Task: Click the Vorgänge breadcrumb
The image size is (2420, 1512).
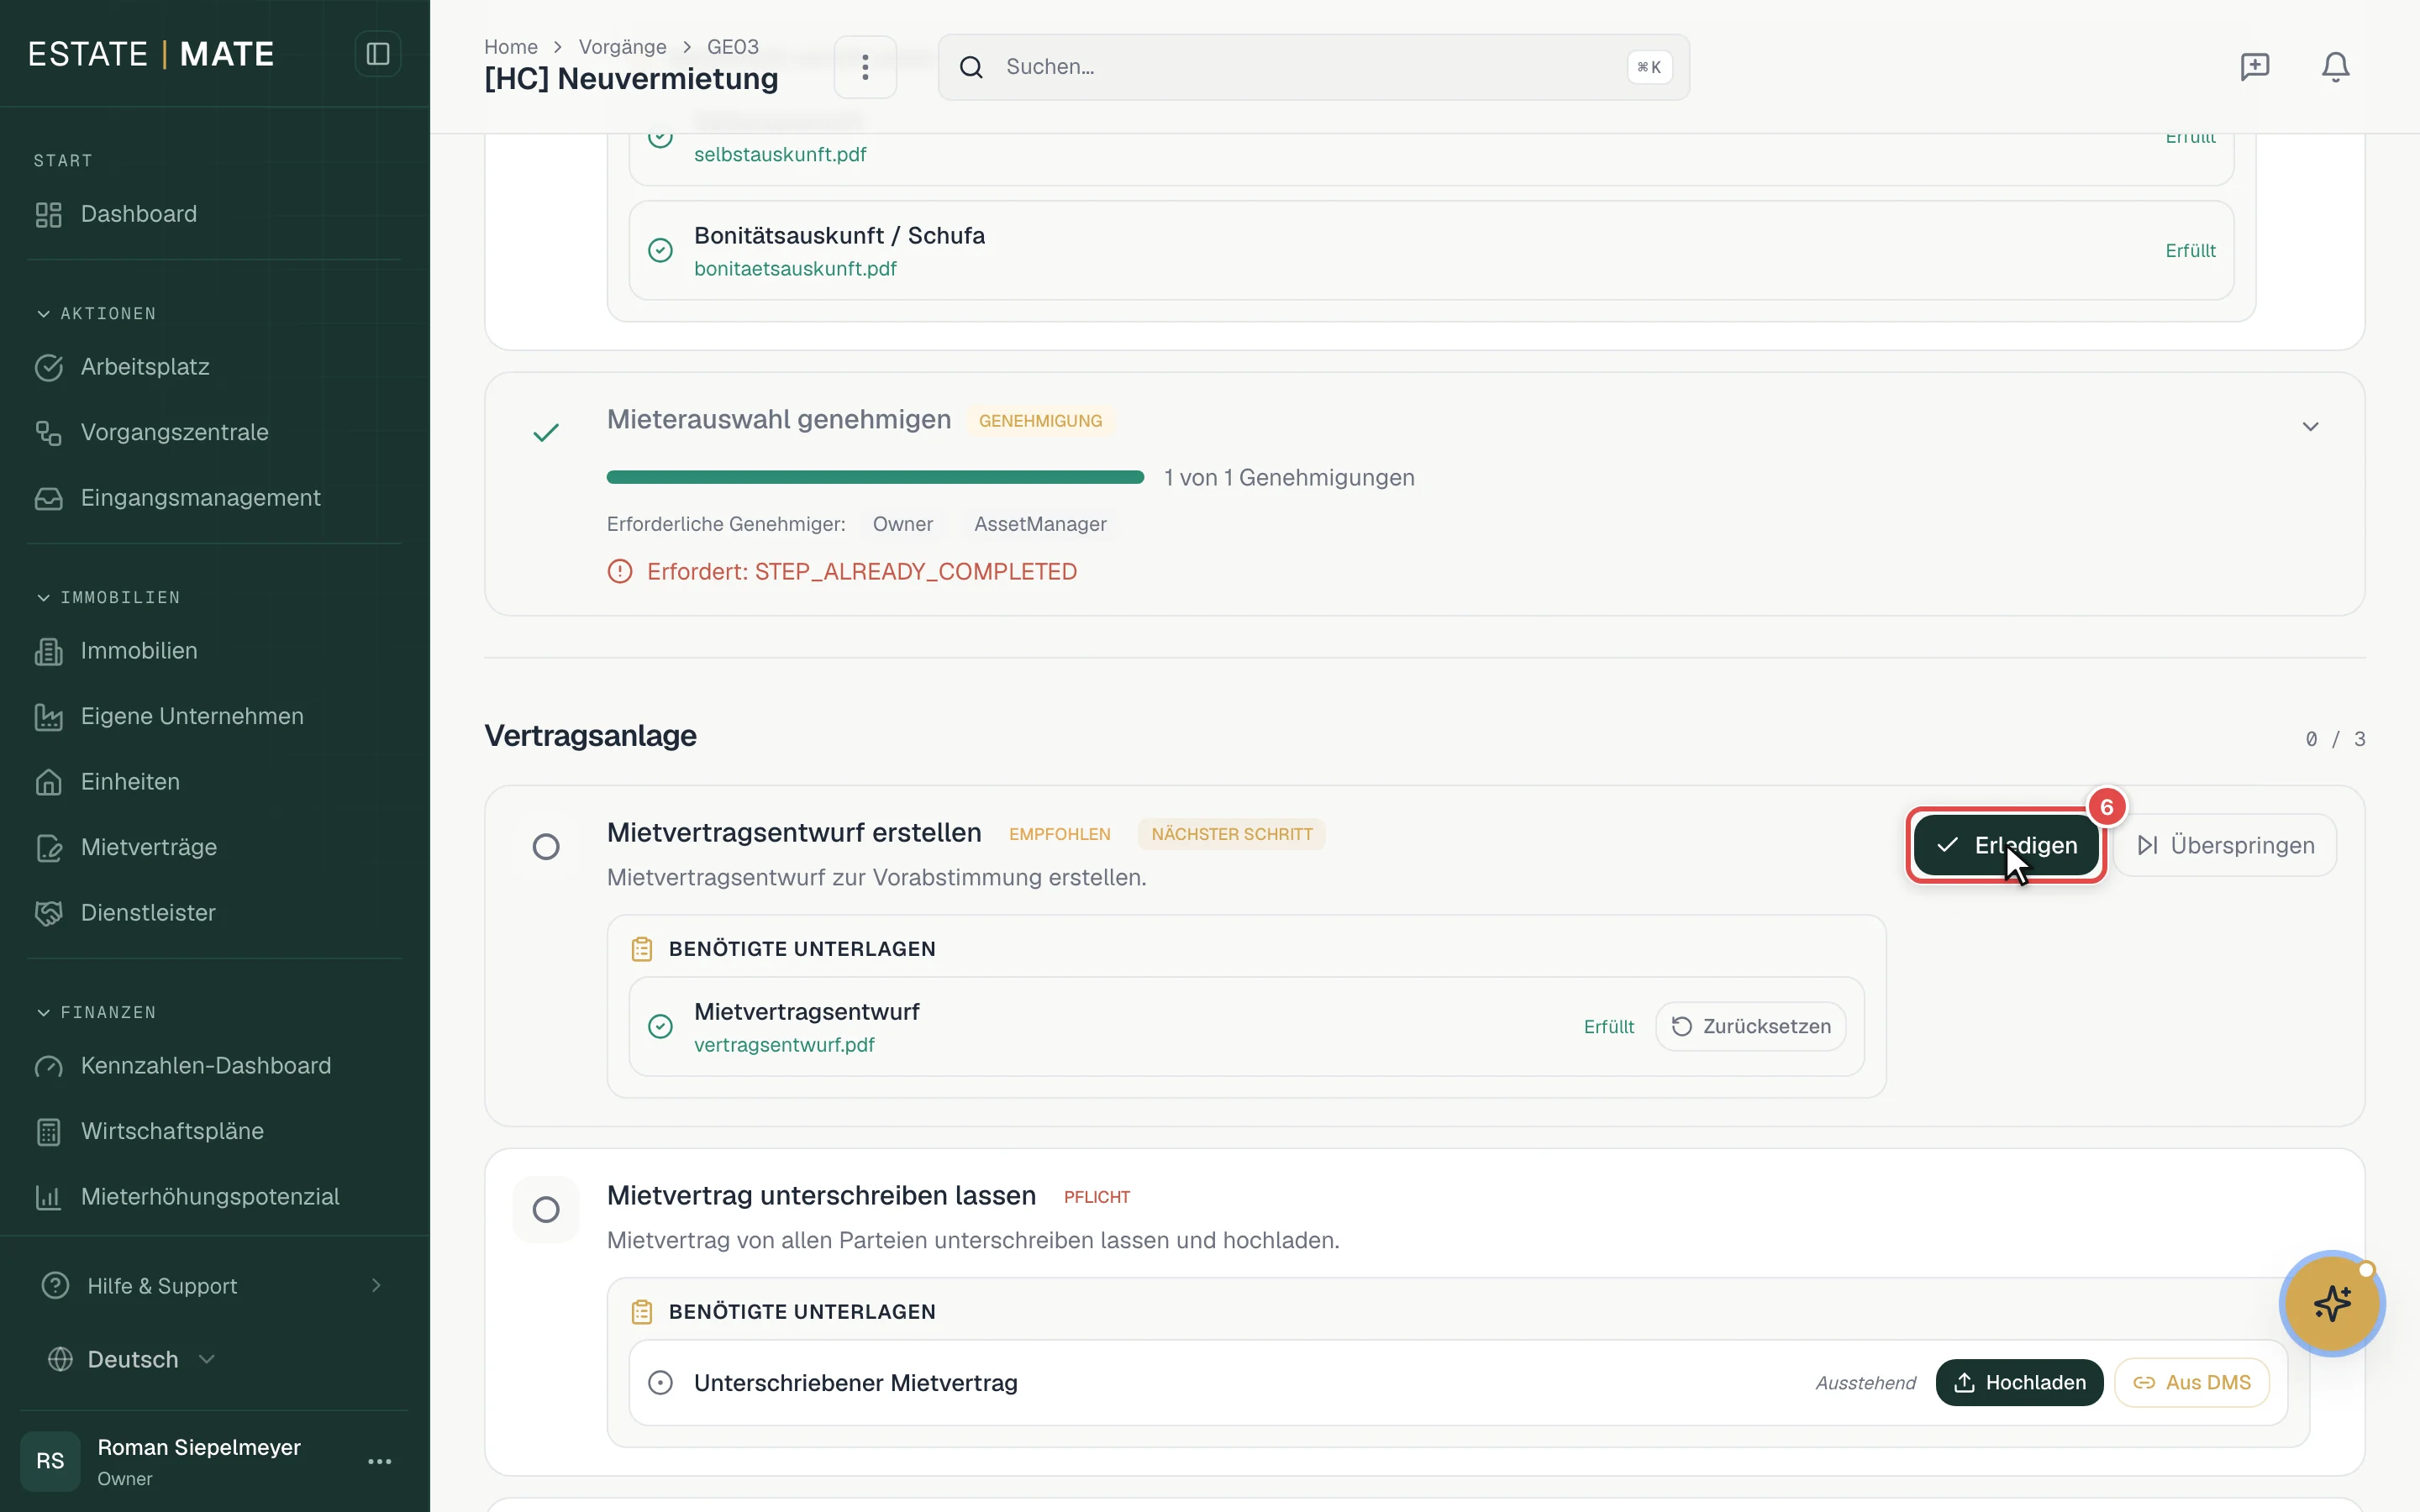Action: coord(622,47)
